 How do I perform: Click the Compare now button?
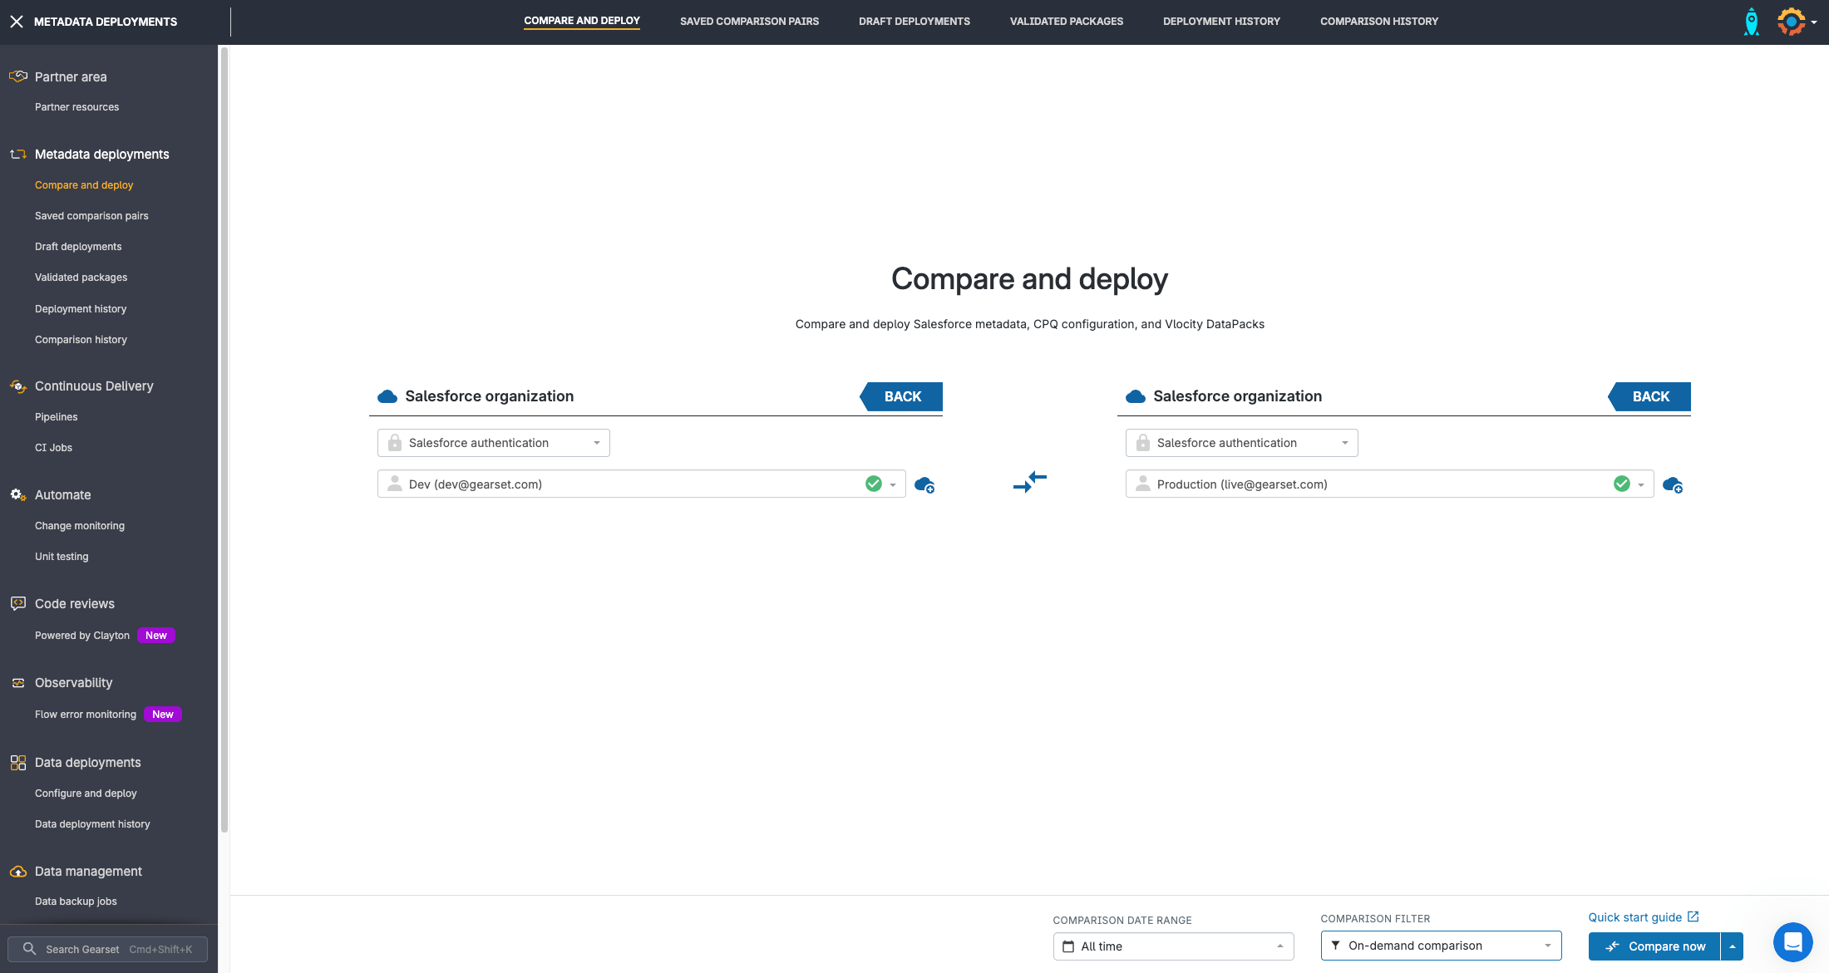tap(1654, 946)
